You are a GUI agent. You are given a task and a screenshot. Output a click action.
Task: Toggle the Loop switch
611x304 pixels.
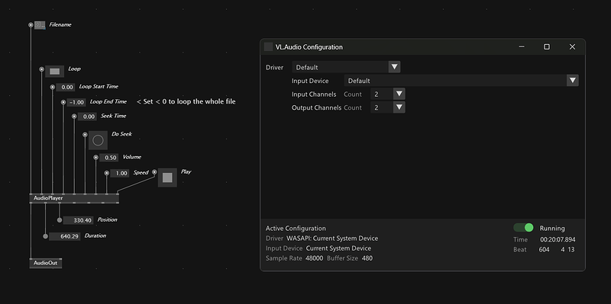point(54,72)
